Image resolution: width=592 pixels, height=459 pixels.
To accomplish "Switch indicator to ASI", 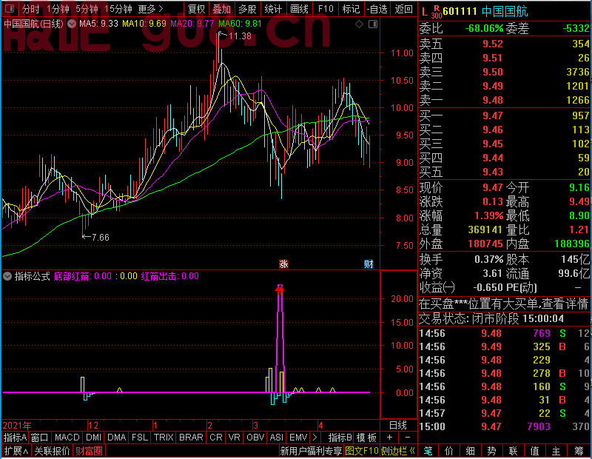I will [276, 438].
